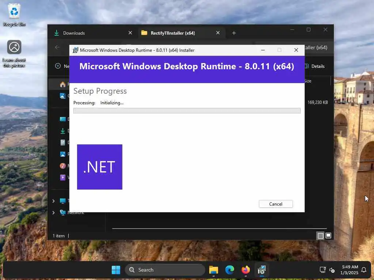Open the notification bell
374x280 pixels.
pyautogui.click(x=364, y=270)
